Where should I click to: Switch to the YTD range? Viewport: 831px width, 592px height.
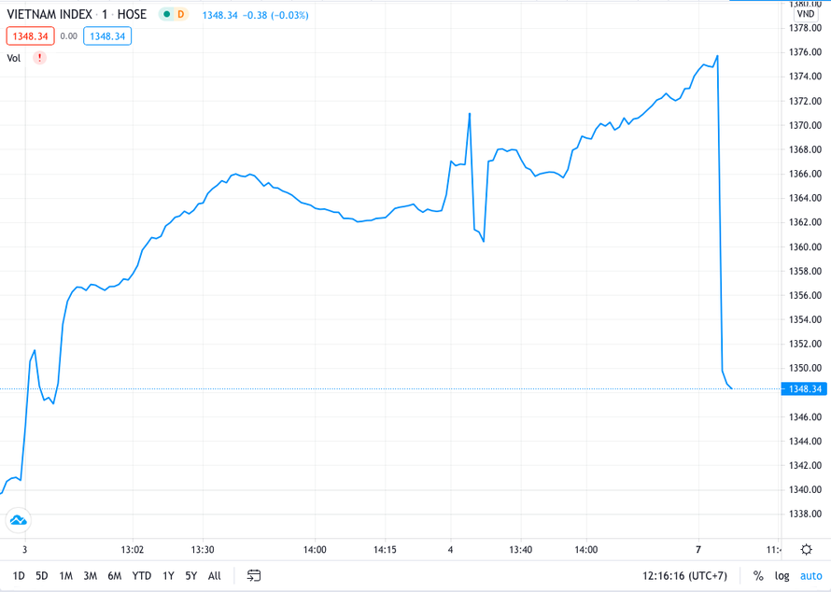141,576
